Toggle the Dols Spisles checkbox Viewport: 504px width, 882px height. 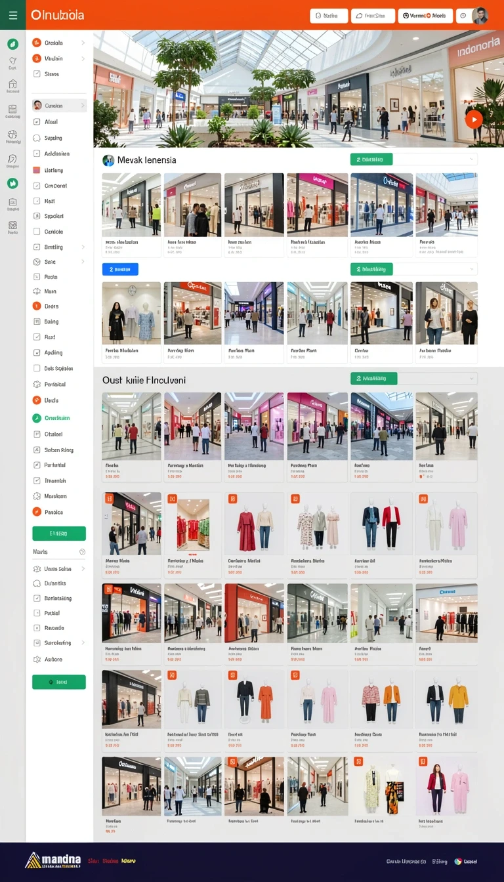[x=37, y=368]
